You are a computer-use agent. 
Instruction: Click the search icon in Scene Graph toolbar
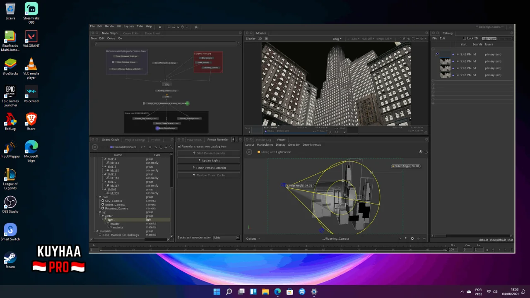(171, 147)
